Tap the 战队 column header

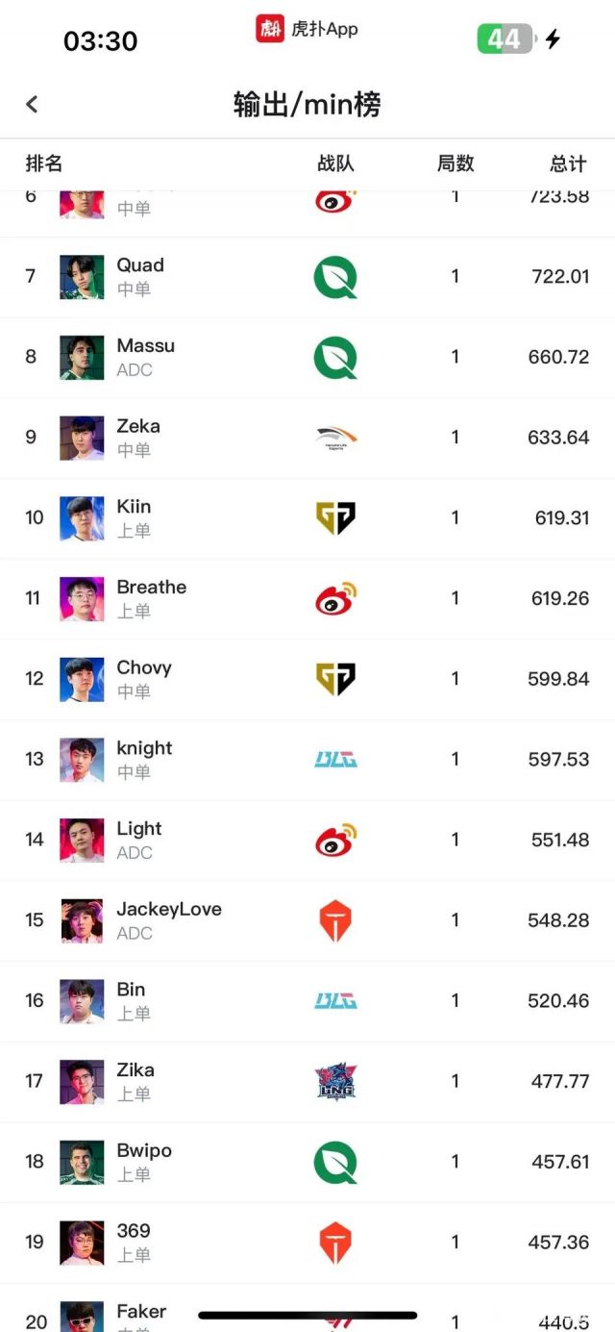[x=335, y=163]
